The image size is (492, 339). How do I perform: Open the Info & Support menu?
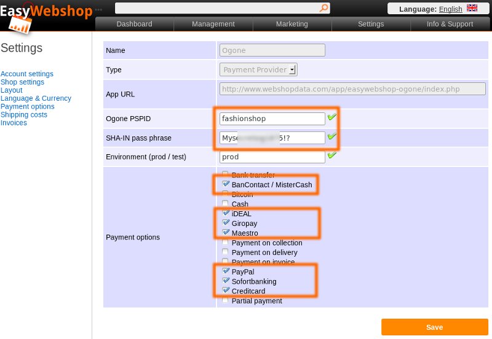point(450,24)
